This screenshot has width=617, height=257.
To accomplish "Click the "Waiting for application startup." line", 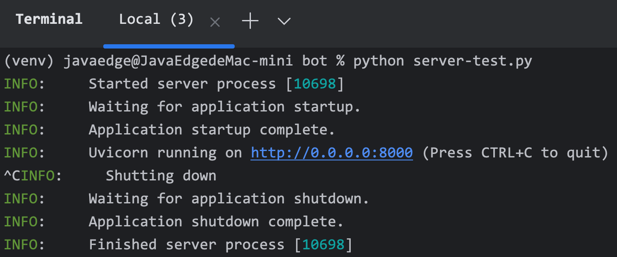I will tap(224, 107).
